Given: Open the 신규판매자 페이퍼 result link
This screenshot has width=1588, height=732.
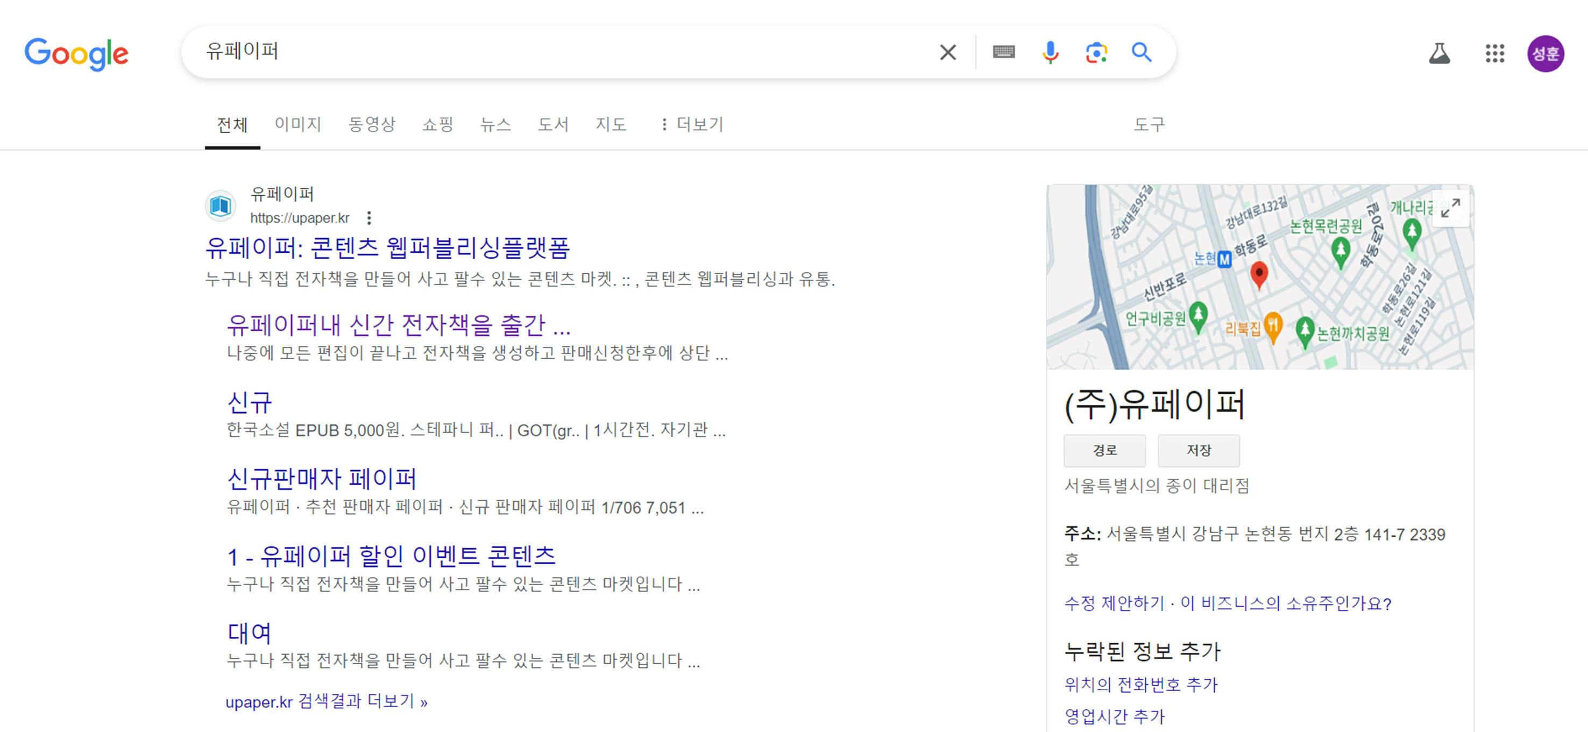Looking at the screenshot, I should pyautogui.click(x=322, y=479).
